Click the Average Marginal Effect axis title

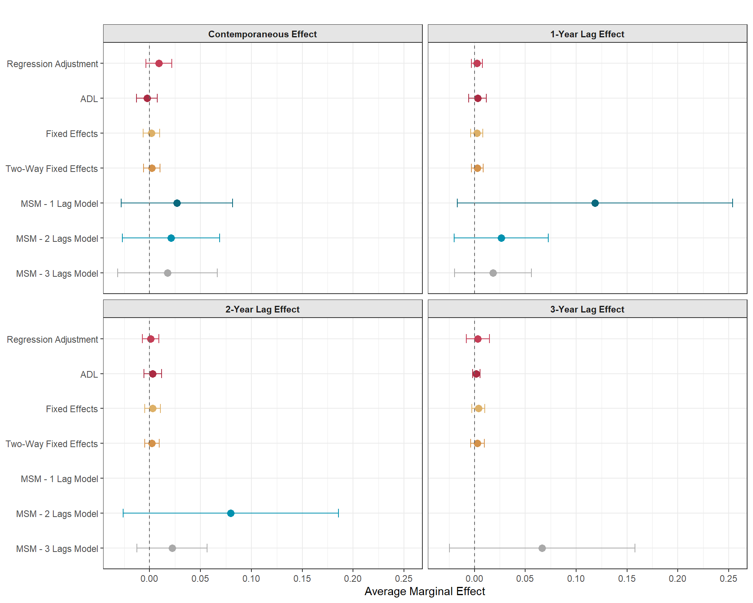[x=425, y=591]
